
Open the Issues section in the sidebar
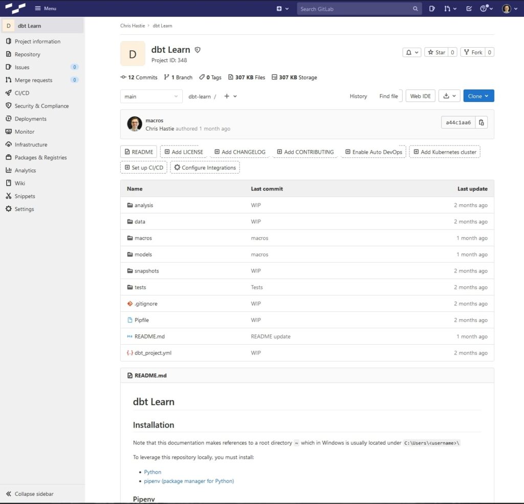(x=21, y=67)
